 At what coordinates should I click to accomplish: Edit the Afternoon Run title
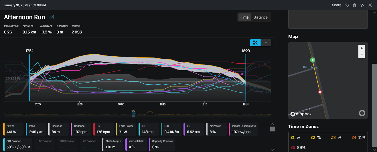(x=52, y=17)
